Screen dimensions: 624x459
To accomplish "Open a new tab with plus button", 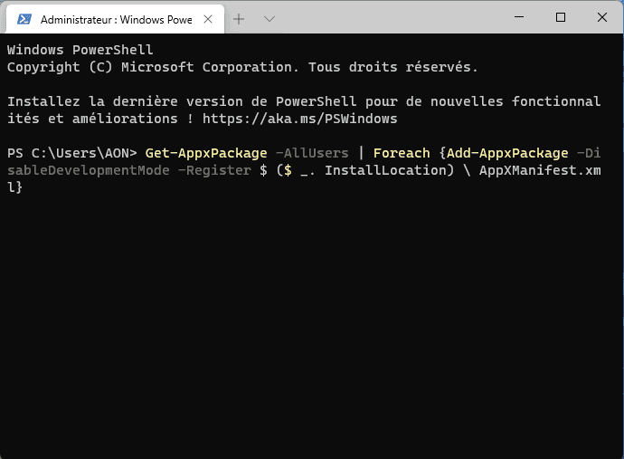I will (x=239, y=18).
